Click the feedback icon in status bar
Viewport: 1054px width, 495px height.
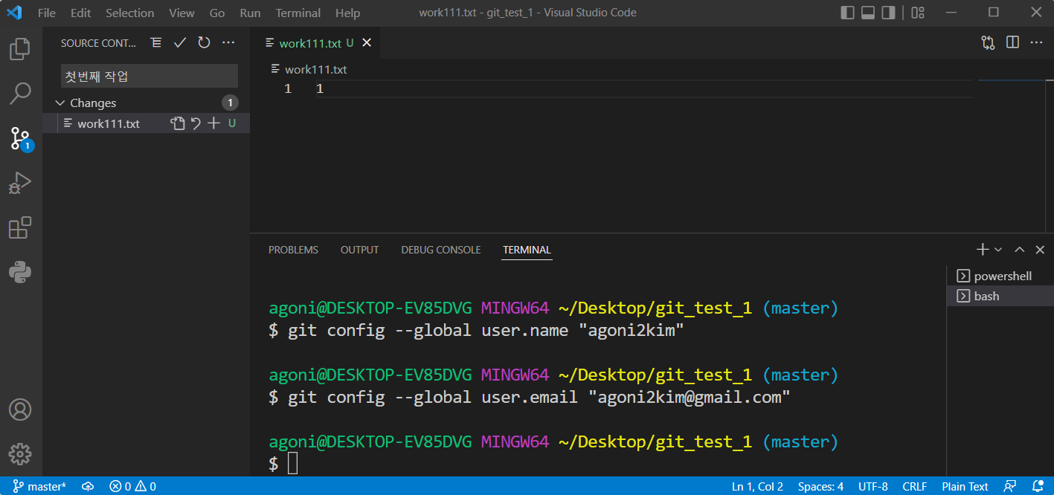1009,487
